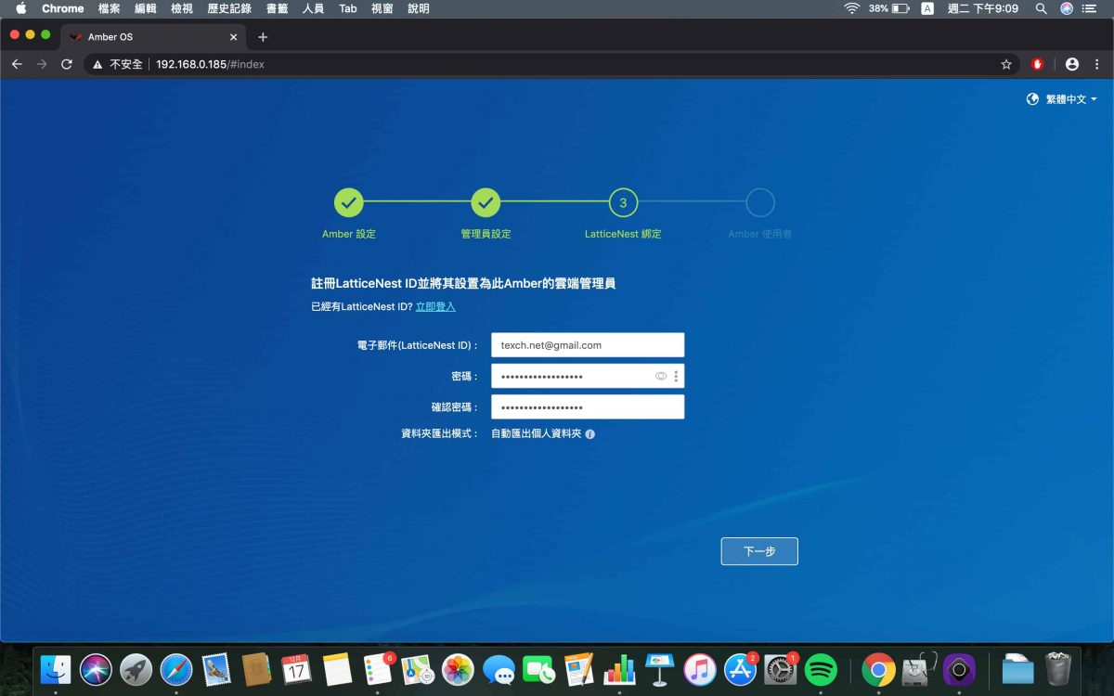Screen dimensions: 1114x696
Task: Click the 不安全 security warning
Action: tap(117, 64)
